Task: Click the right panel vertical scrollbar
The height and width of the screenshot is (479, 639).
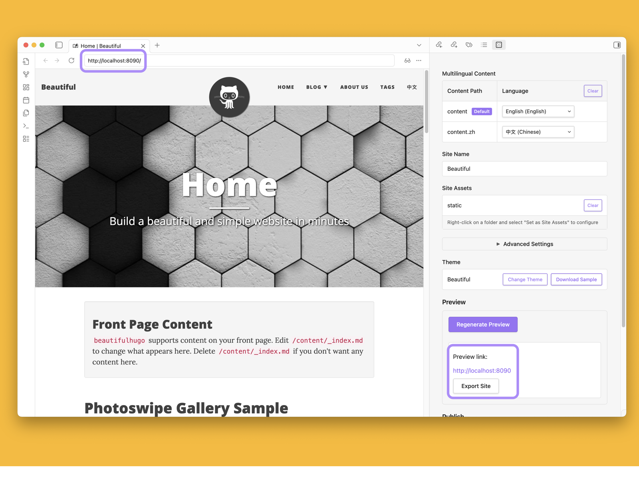Action: tap(623, 192)
